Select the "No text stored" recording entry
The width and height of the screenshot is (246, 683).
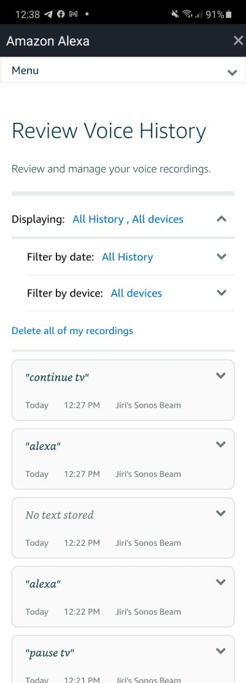coord(123,528)
